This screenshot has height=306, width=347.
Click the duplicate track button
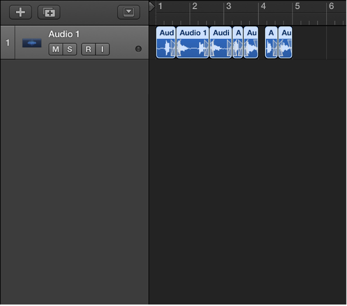(x=49, y=12)
